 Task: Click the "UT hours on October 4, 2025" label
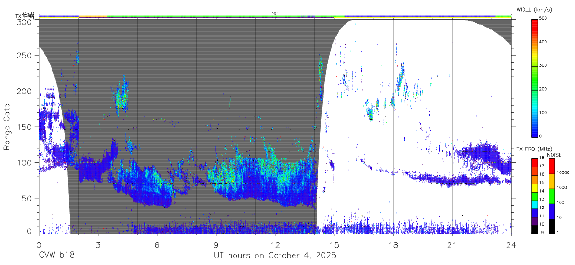point(275,256)
